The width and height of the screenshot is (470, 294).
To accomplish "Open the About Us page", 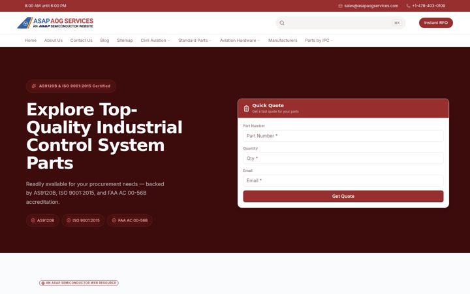I will click(x=54, y=41).
